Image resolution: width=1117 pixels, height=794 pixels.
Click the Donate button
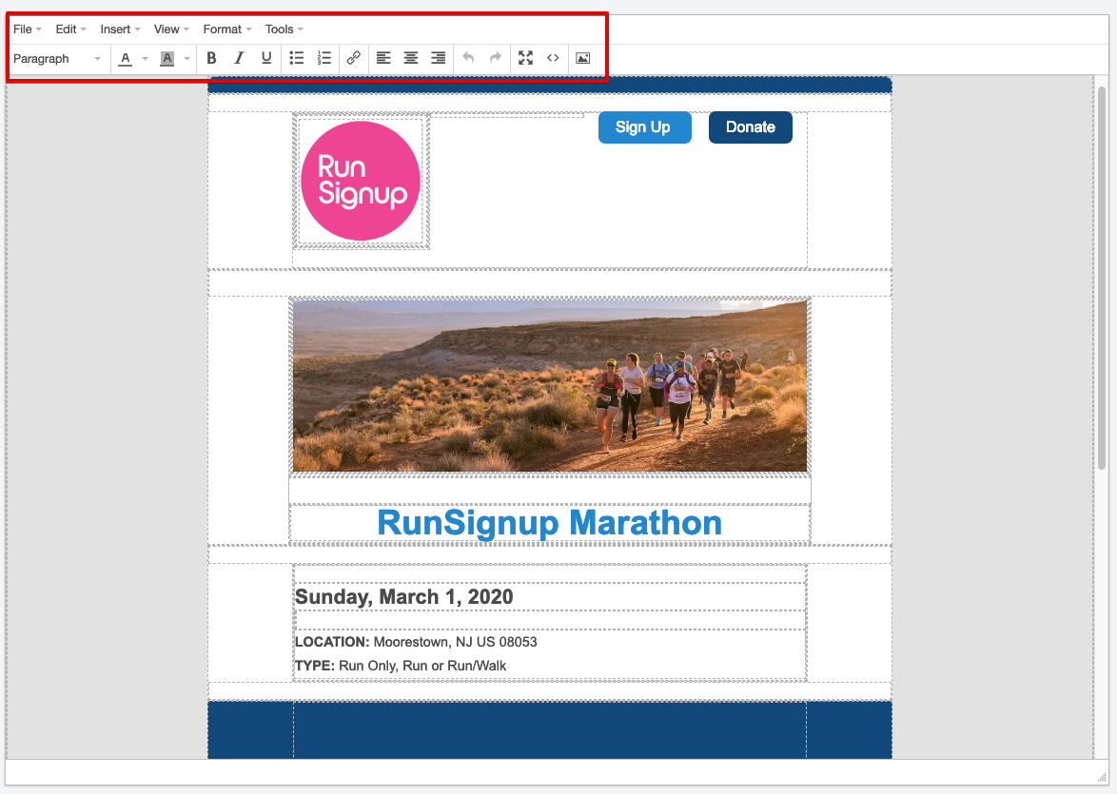coord(750,127)
